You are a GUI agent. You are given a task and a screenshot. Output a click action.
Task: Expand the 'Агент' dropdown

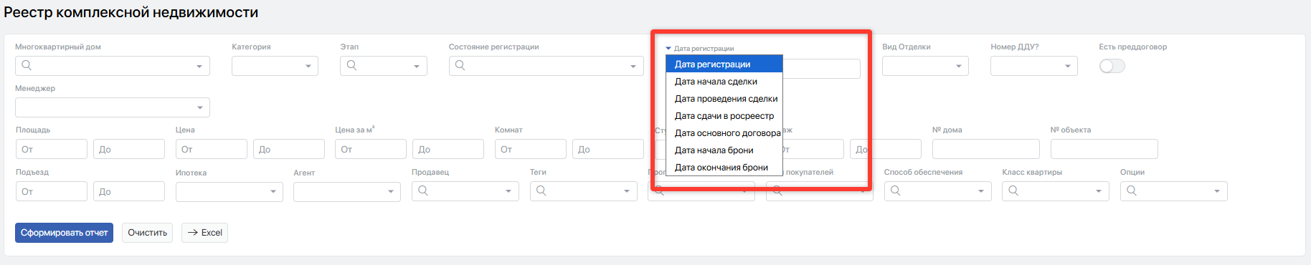point(347,192)
